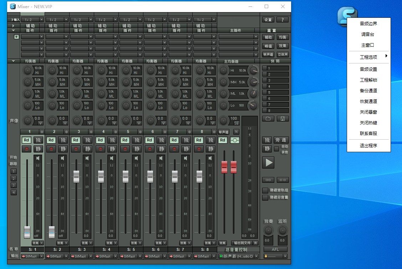Click the green plus icon beside plugin slots
Image resolution: width=402 pixels, height=269 pixels.
click(16, 37)
